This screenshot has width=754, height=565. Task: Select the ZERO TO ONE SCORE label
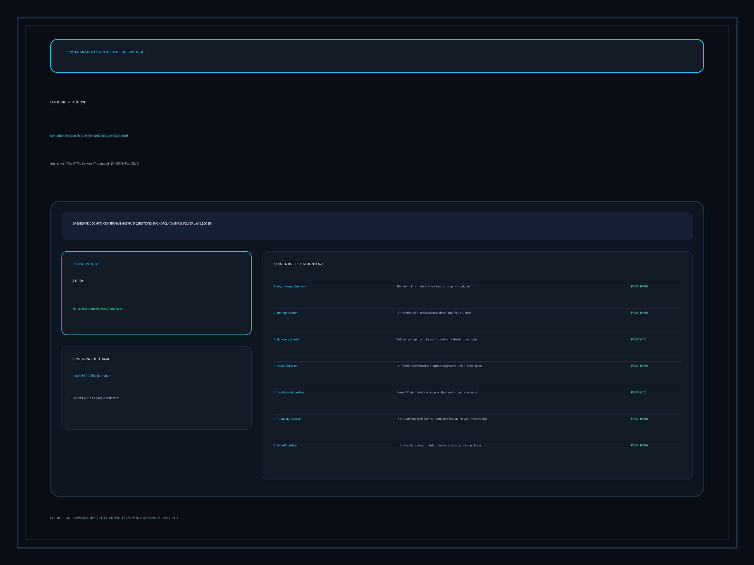86,264
